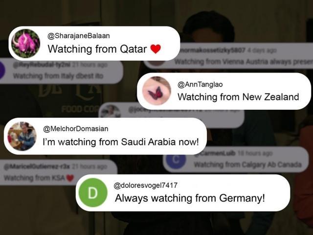Screen dimensions: 313x235
Task: Click AnnTanglao's butterfly tattoo avatar
Action: tap(156, 91)
